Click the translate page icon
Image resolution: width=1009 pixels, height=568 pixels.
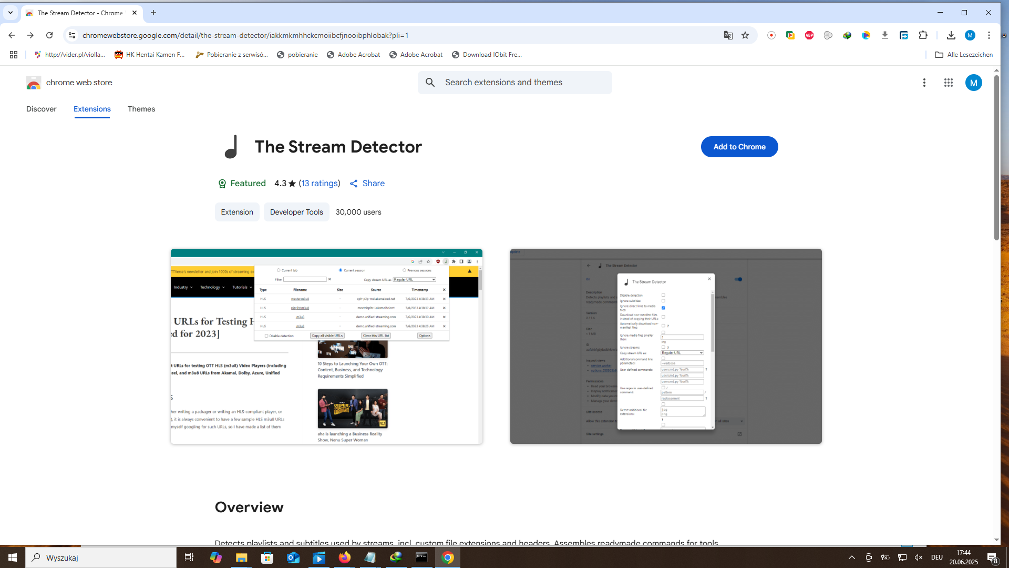coord(728,35)
